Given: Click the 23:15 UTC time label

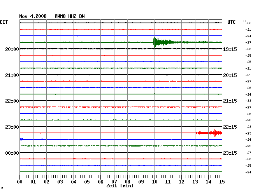Looking at the screenshot, I should [x=230, y=153].
